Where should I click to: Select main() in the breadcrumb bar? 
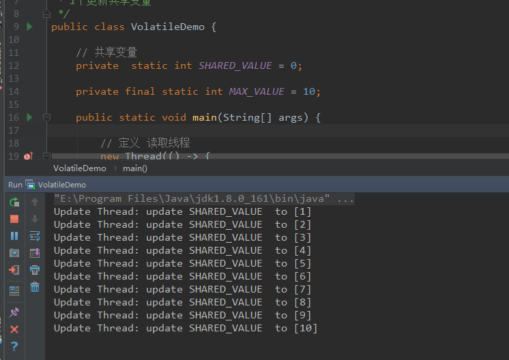[x=135, y=168]
